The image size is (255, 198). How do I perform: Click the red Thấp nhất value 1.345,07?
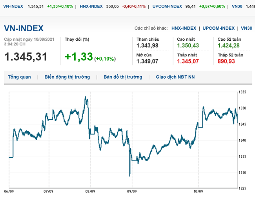click(x=188, y=61)
